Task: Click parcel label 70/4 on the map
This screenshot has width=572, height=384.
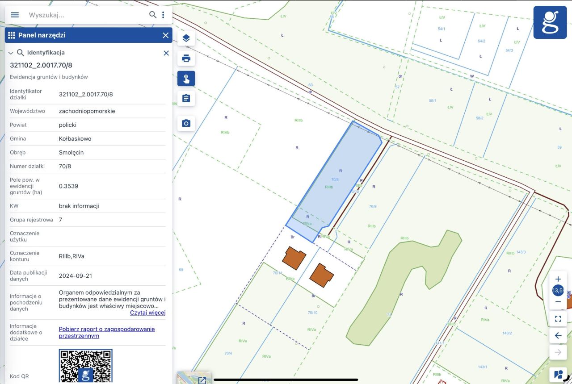Action: pos(228,353)
